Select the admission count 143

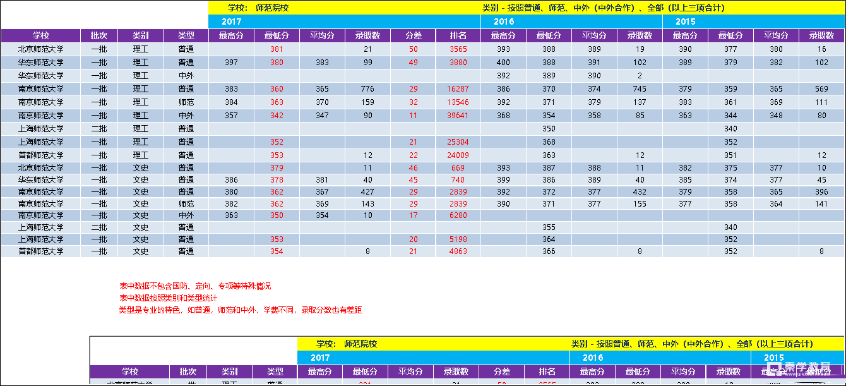pos(367,204)
